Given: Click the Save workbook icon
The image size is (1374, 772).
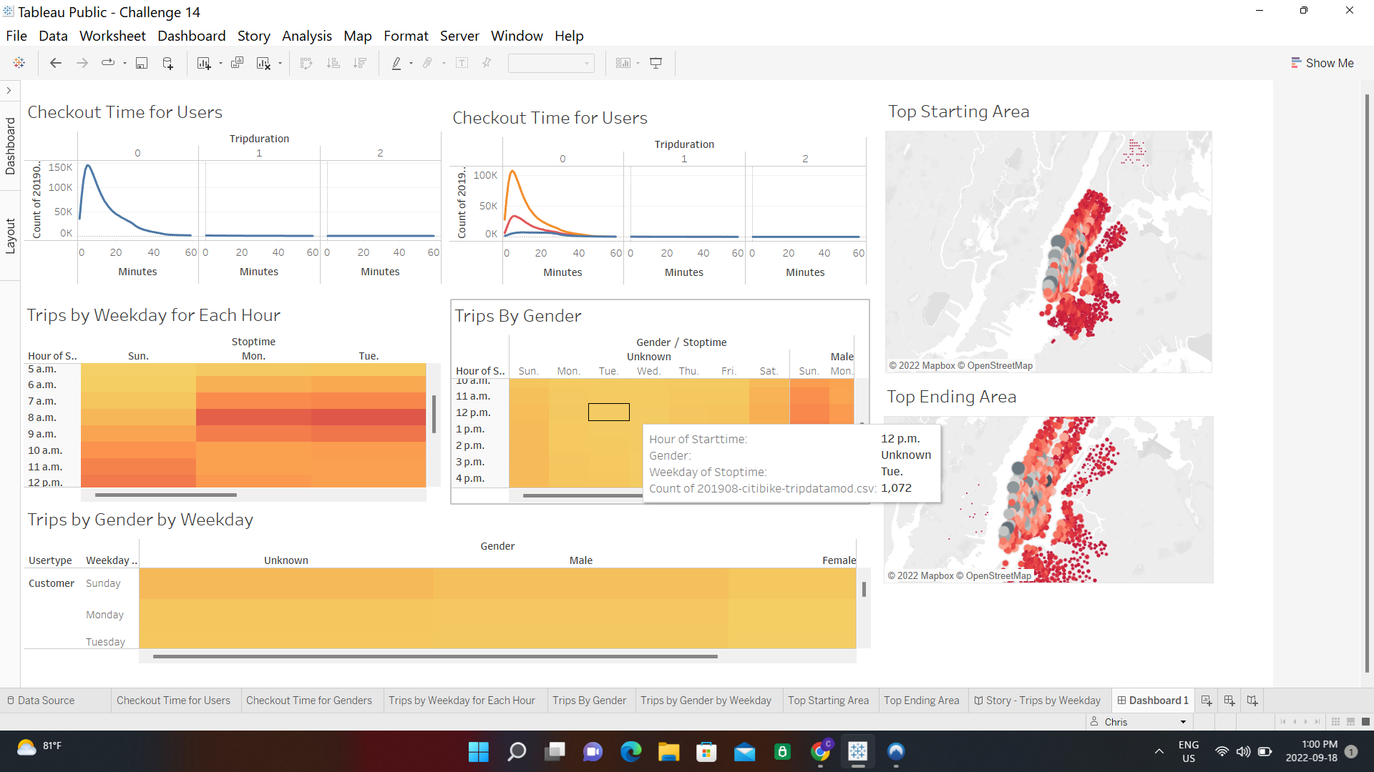Looking at the screenshot, I should [141, 63].
